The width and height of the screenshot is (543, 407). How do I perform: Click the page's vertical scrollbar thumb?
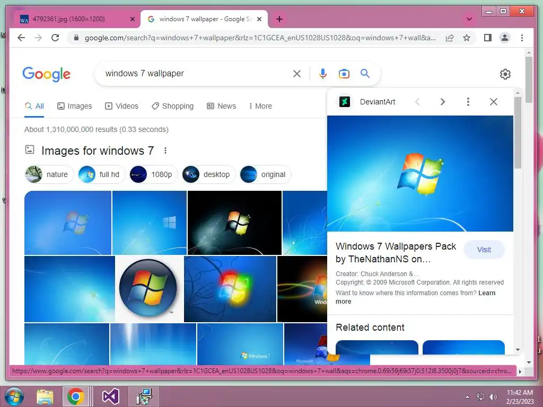[x=529, y=79]
